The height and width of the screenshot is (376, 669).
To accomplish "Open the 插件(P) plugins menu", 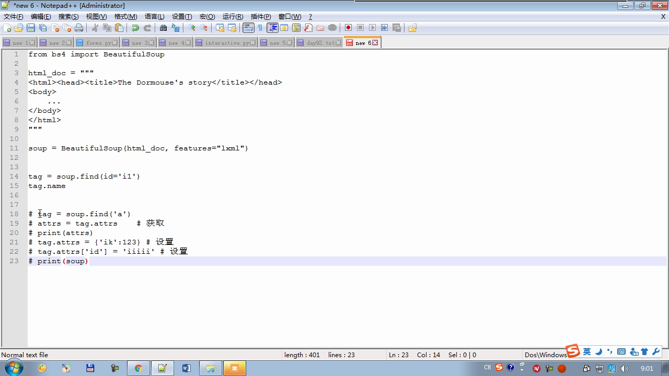I will tap(261, 17).
